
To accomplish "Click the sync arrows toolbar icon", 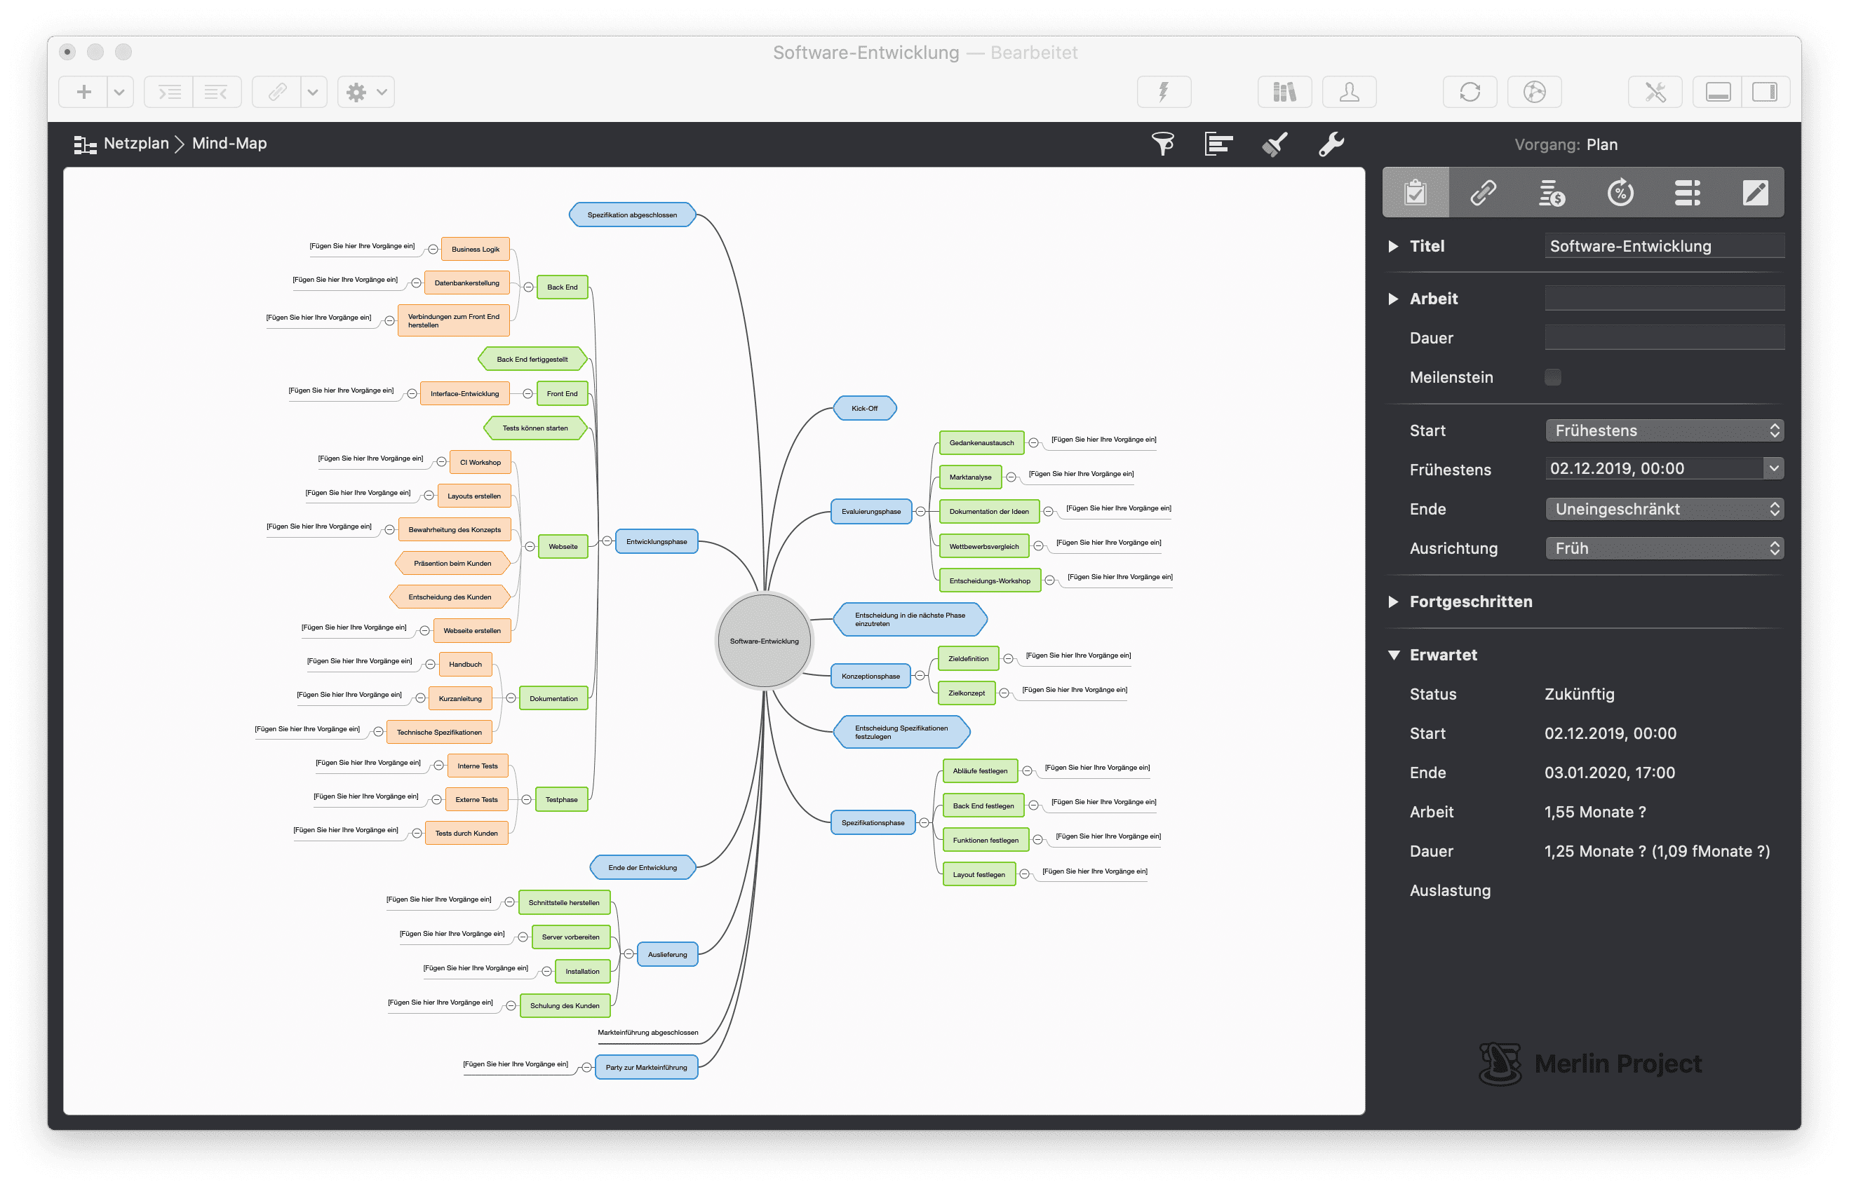I will click(x=1469, y=92).
